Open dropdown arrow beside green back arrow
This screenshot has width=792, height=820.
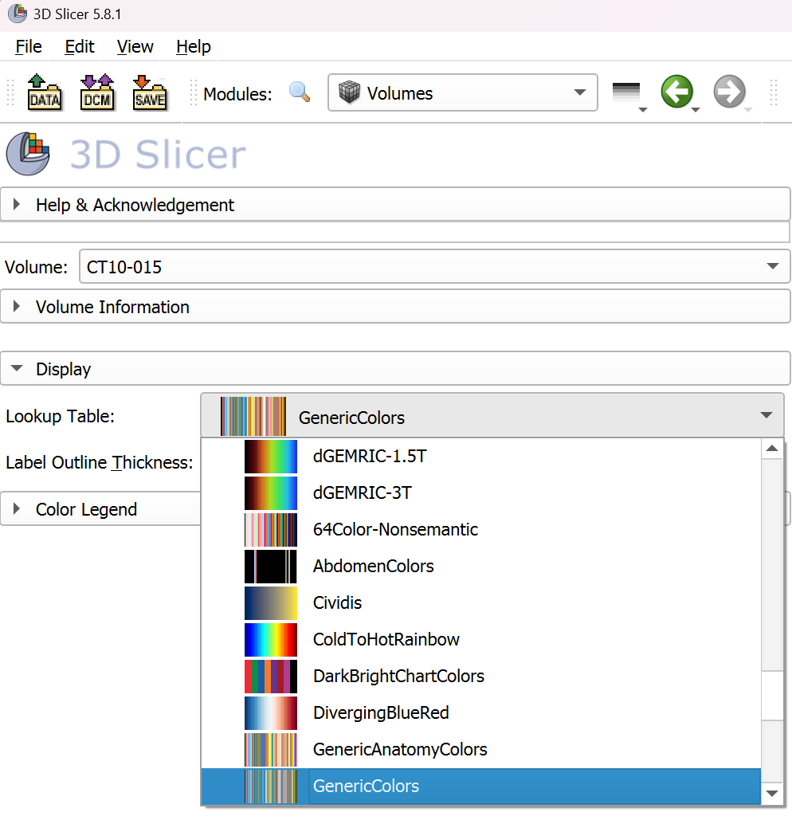(x=696, y=110)
